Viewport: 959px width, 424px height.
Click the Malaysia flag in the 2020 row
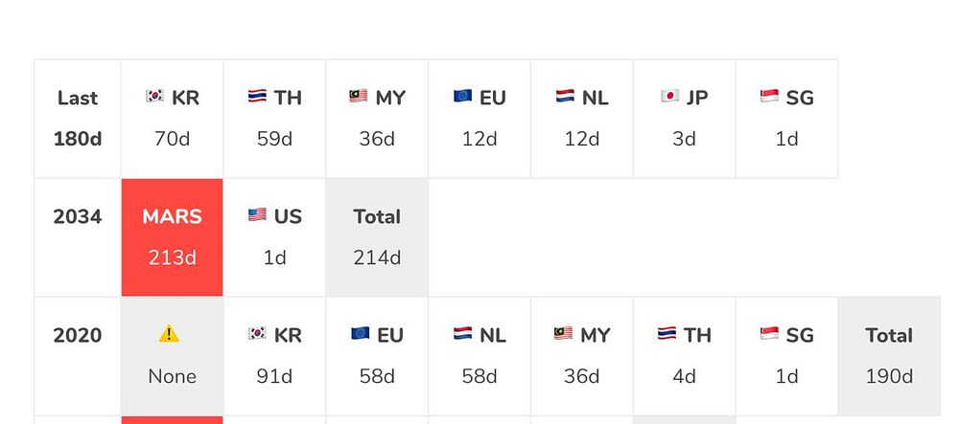(563, 334)
